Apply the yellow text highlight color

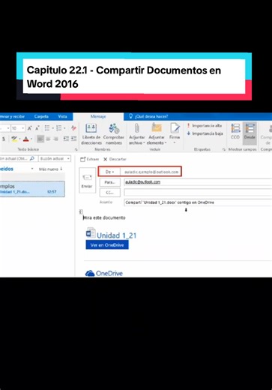[14, 139]
